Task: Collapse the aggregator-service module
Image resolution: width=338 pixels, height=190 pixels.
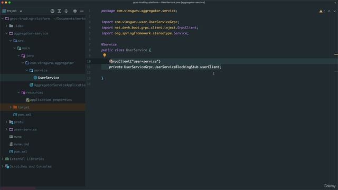Action: point(6,33)
